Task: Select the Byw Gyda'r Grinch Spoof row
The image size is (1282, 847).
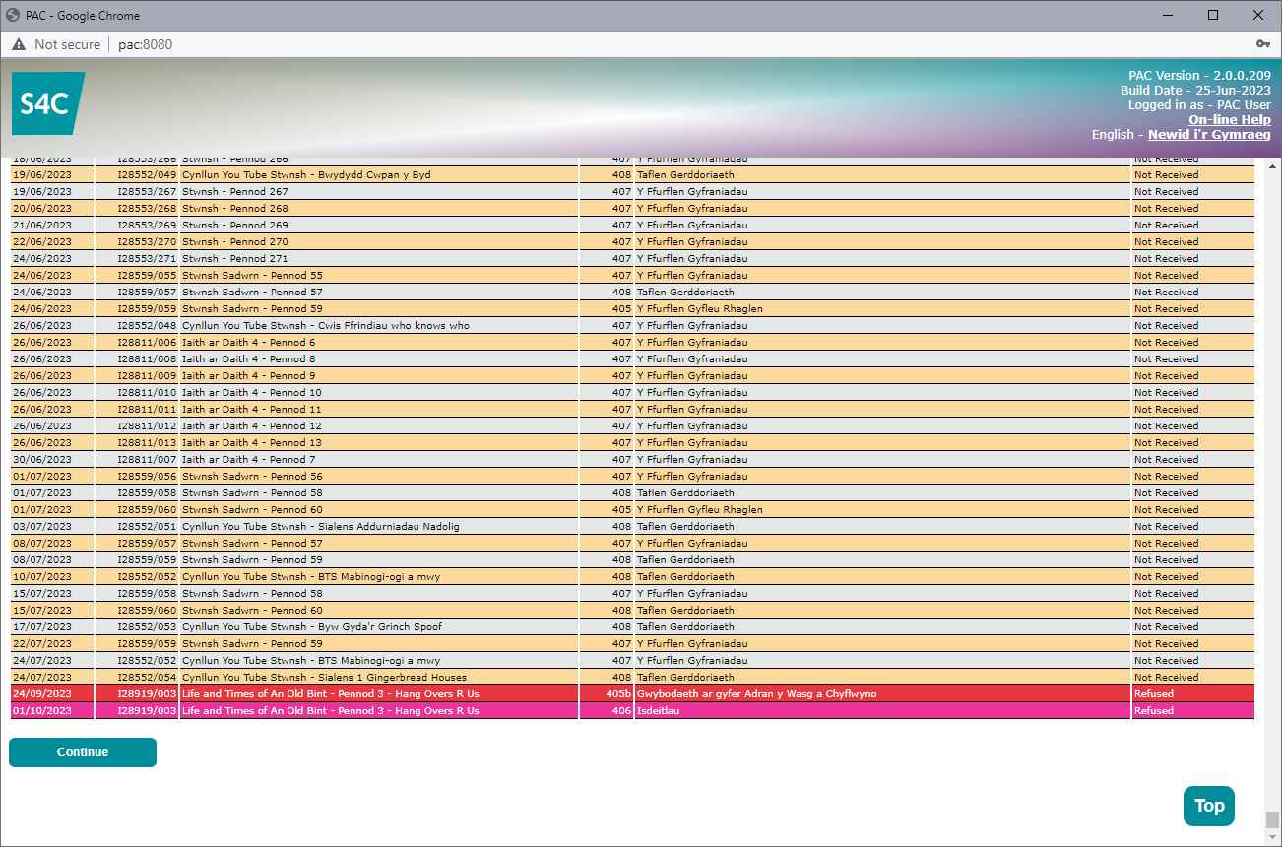Action: click(311, 627)
